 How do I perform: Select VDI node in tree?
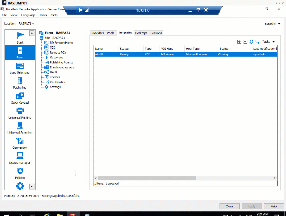click(52, 48)
